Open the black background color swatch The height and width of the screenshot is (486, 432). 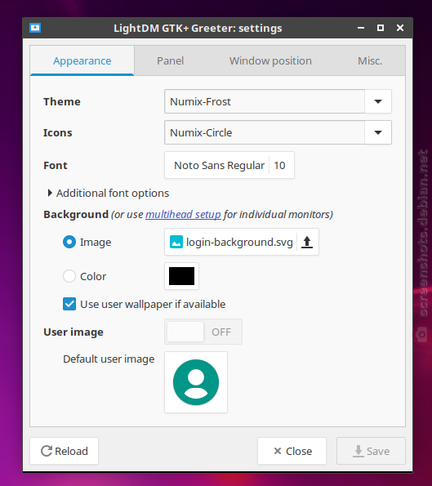(x=181, y=276)
